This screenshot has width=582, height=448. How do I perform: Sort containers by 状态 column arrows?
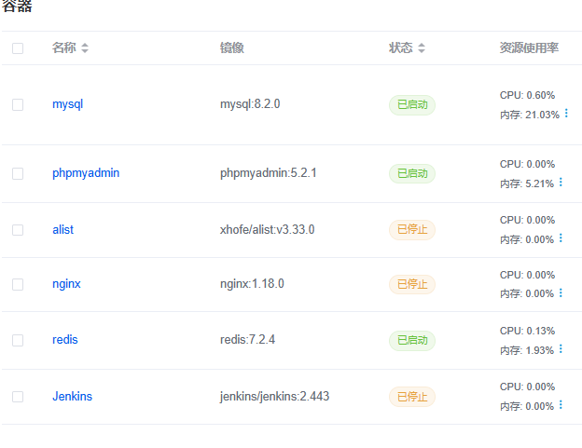coord(422,48)
